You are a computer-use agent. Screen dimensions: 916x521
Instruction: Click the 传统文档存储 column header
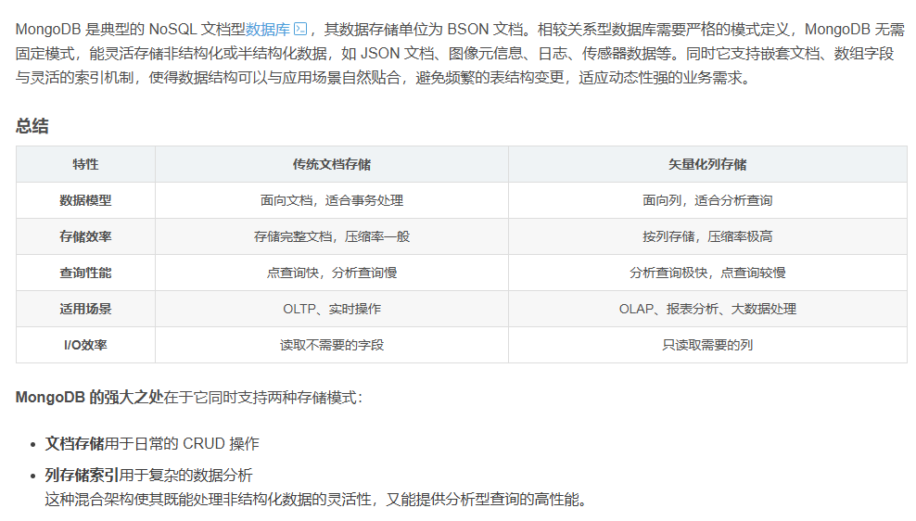[x=332, y=165]
